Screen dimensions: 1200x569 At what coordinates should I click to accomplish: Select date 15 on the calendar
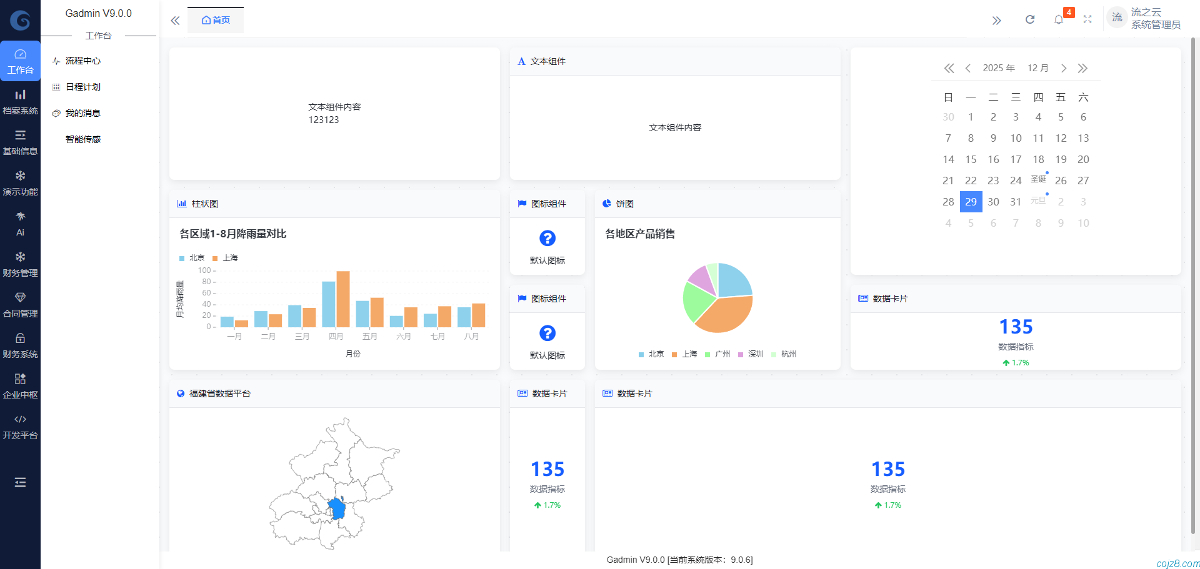[x=971, y=159]
